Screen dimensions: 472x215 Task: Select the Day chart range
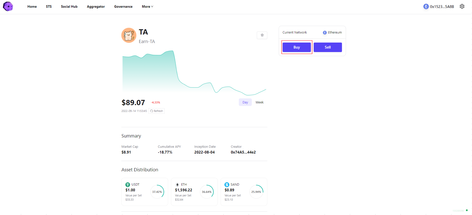245,102
